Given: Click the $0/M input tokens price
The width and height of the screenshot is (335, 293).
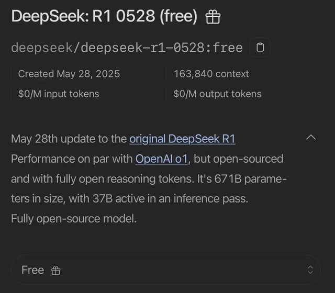Looking at the screenshot, I should point(59,94).
